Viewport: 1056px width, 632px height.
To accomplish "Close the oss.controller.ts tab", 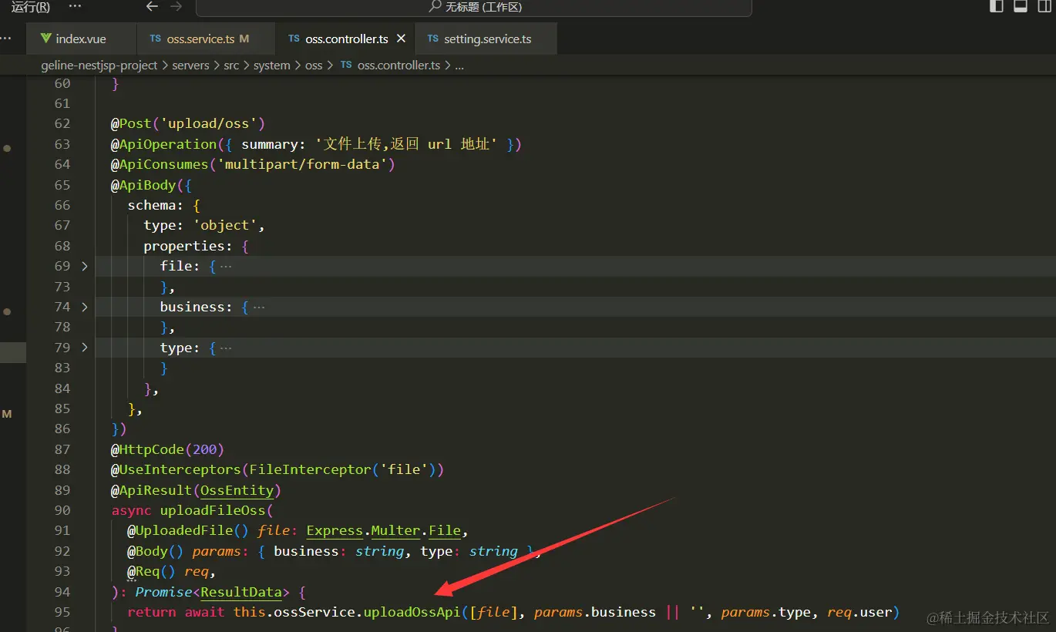I will tap(401, 39).
